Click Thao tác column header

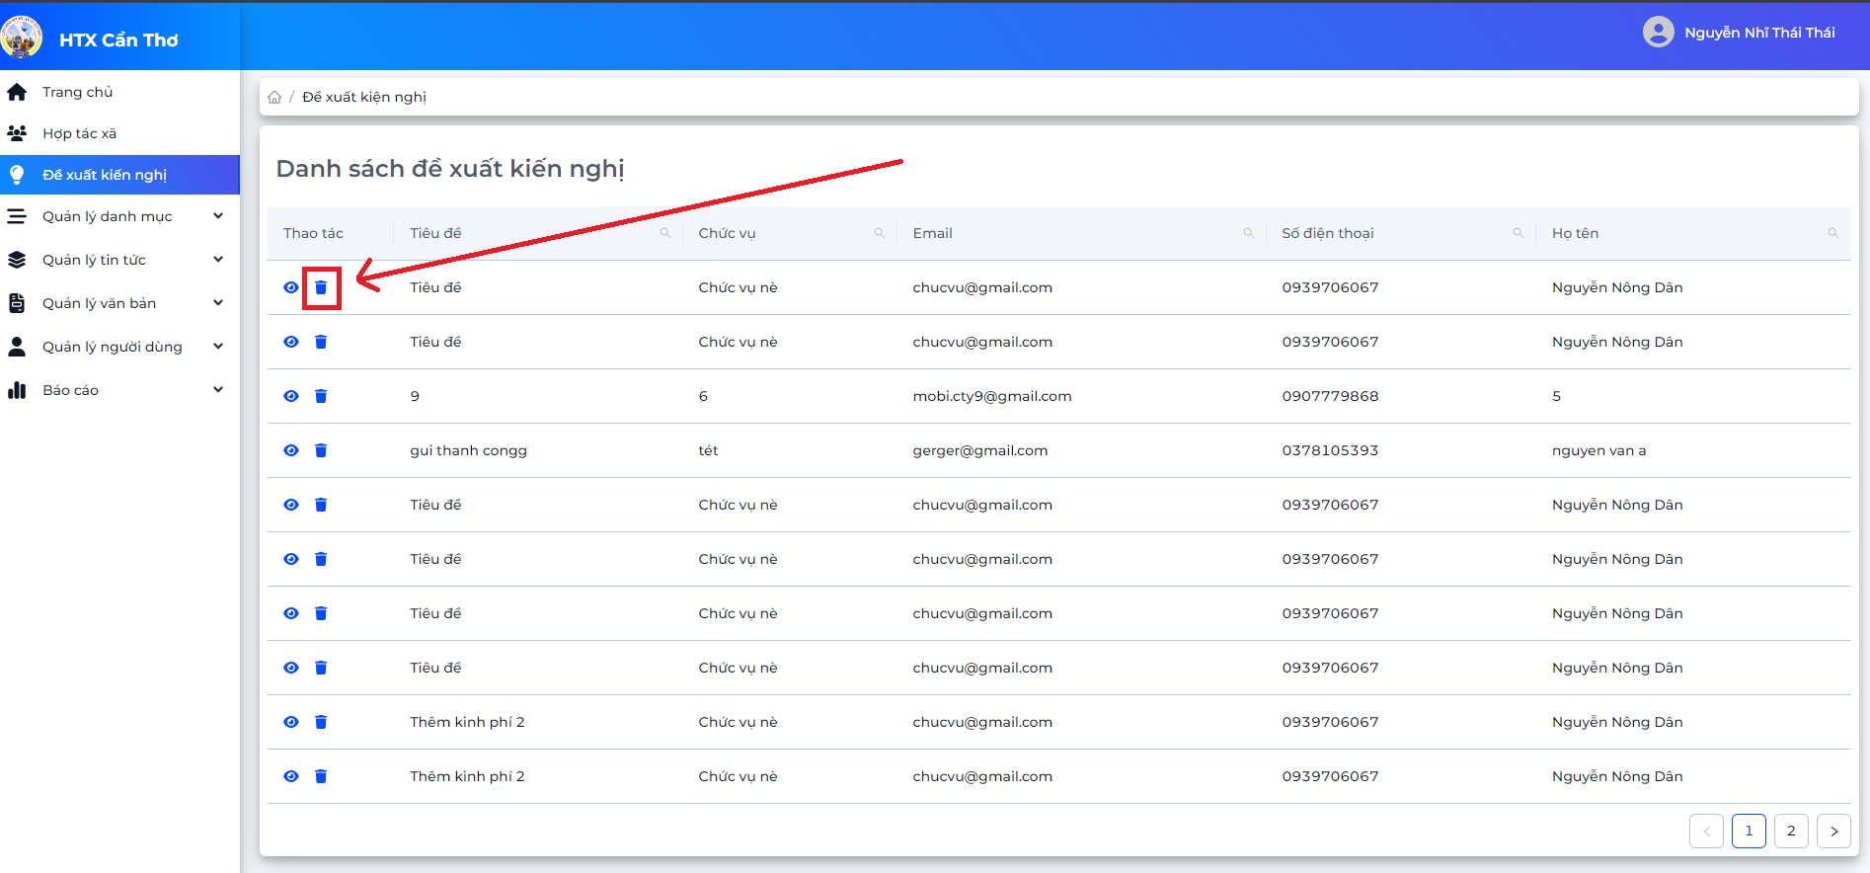pyautogui.click(x=313, y=233)
